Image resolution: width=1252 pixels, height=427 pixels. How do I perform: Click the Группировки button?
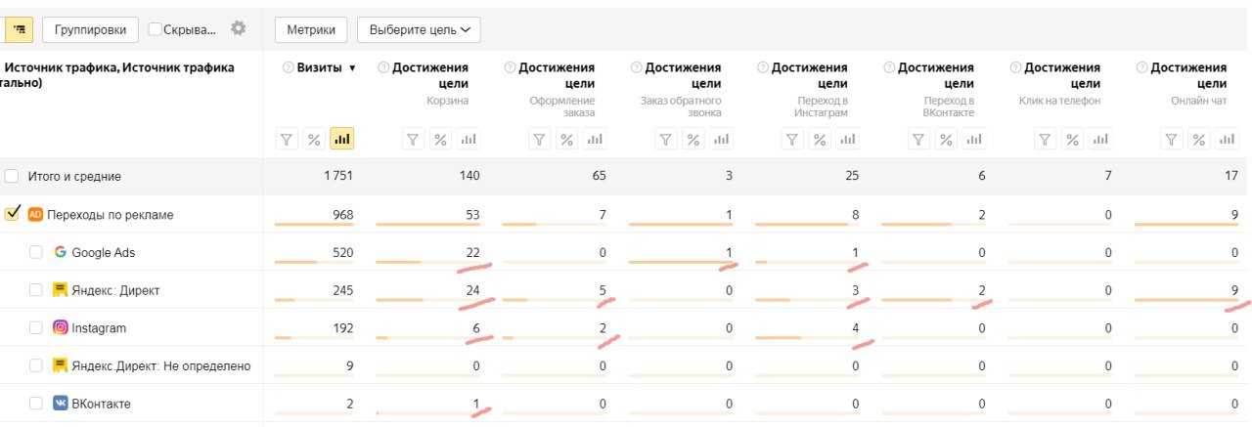90,29
